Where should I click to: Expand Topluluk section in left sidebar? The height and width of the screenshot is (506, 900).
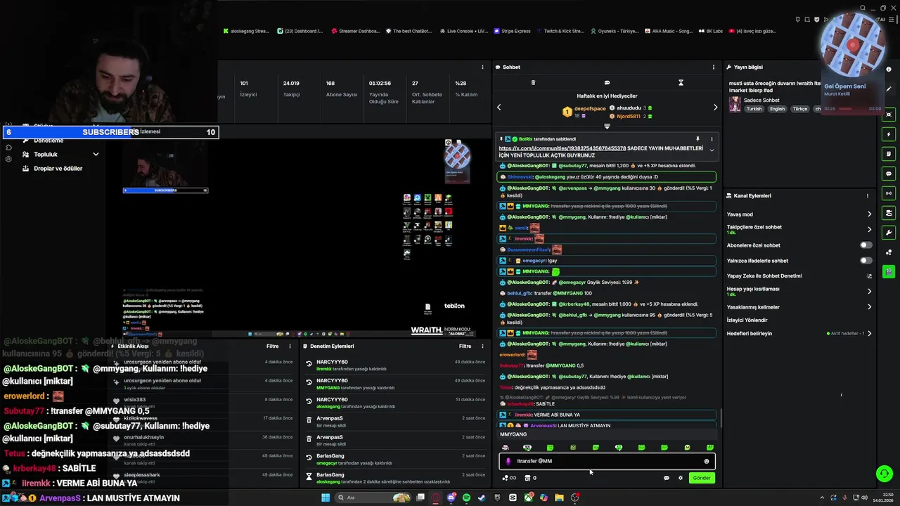[x=62, y=155]
